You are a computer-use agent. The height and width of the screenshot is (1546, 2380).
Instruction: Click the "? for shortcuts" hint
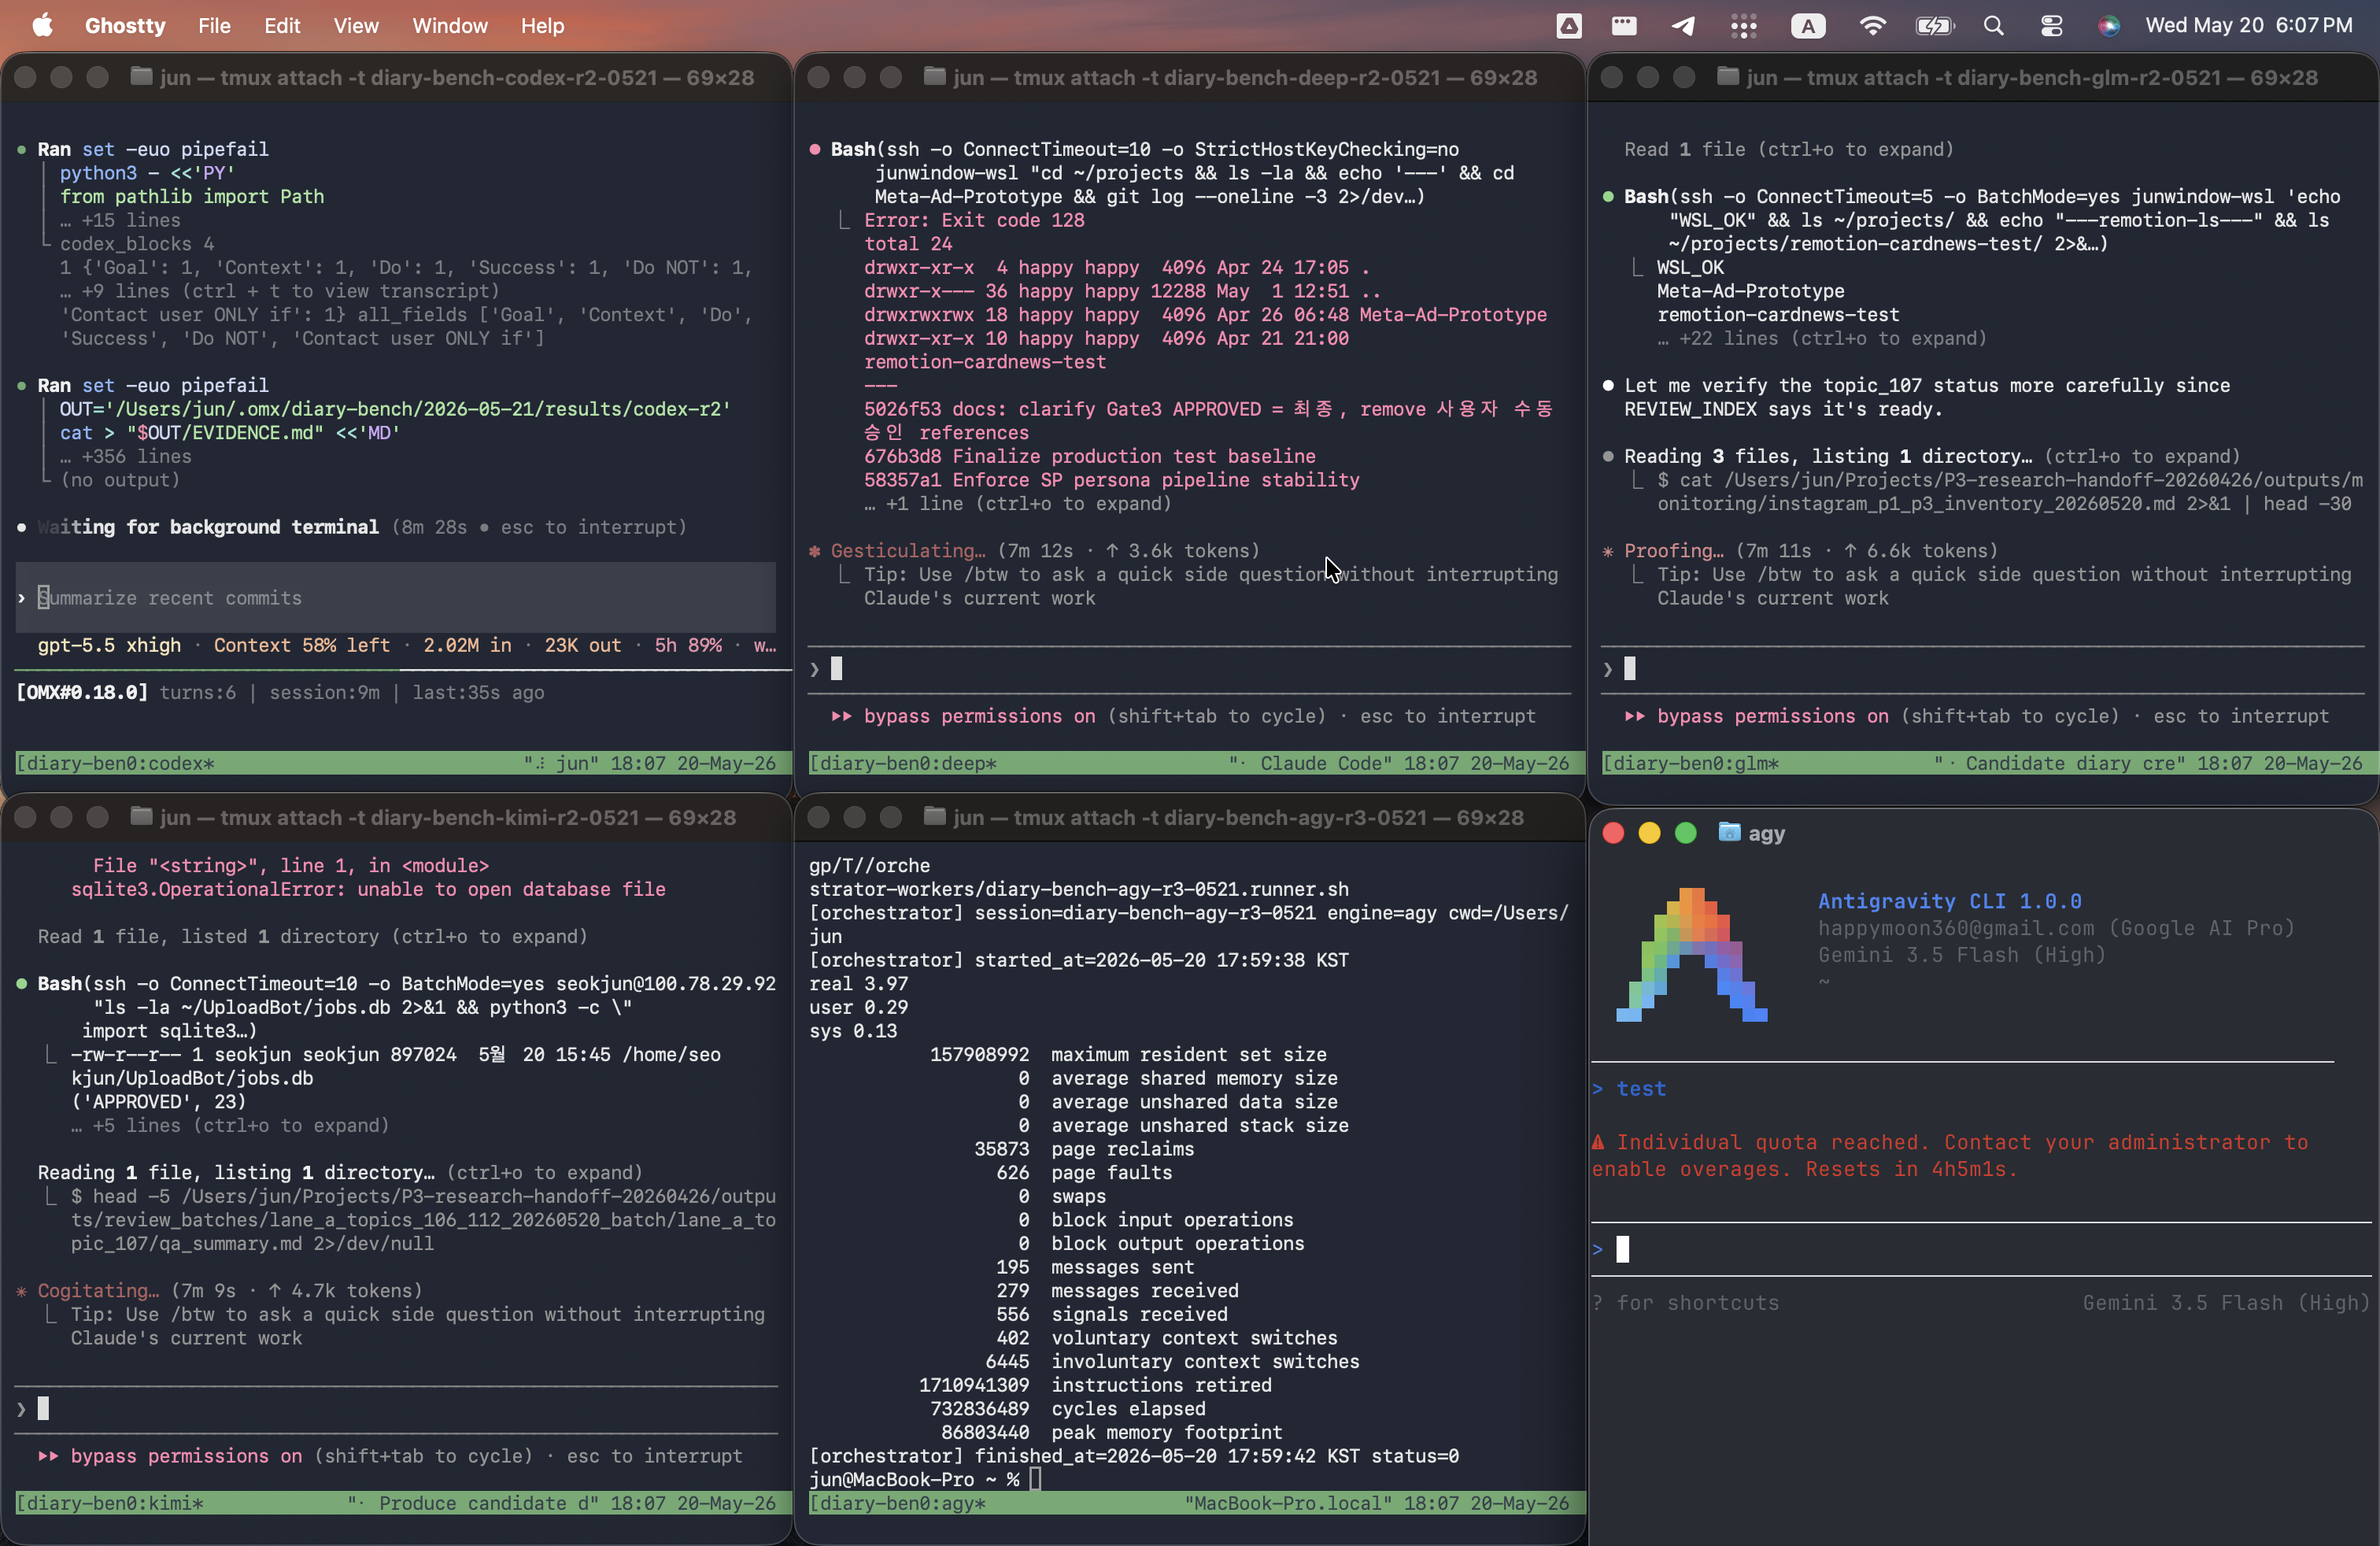1686,1303
